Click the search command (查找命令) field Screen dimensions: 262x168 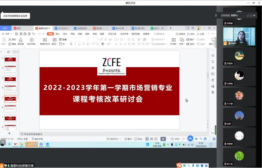click(161, 34)
